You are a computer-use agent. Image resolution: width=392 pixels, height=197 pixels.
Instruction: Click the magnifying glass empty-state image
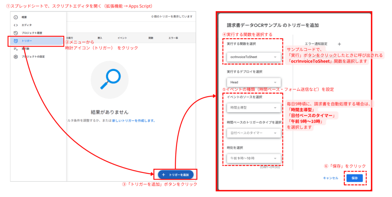[110, 80]
